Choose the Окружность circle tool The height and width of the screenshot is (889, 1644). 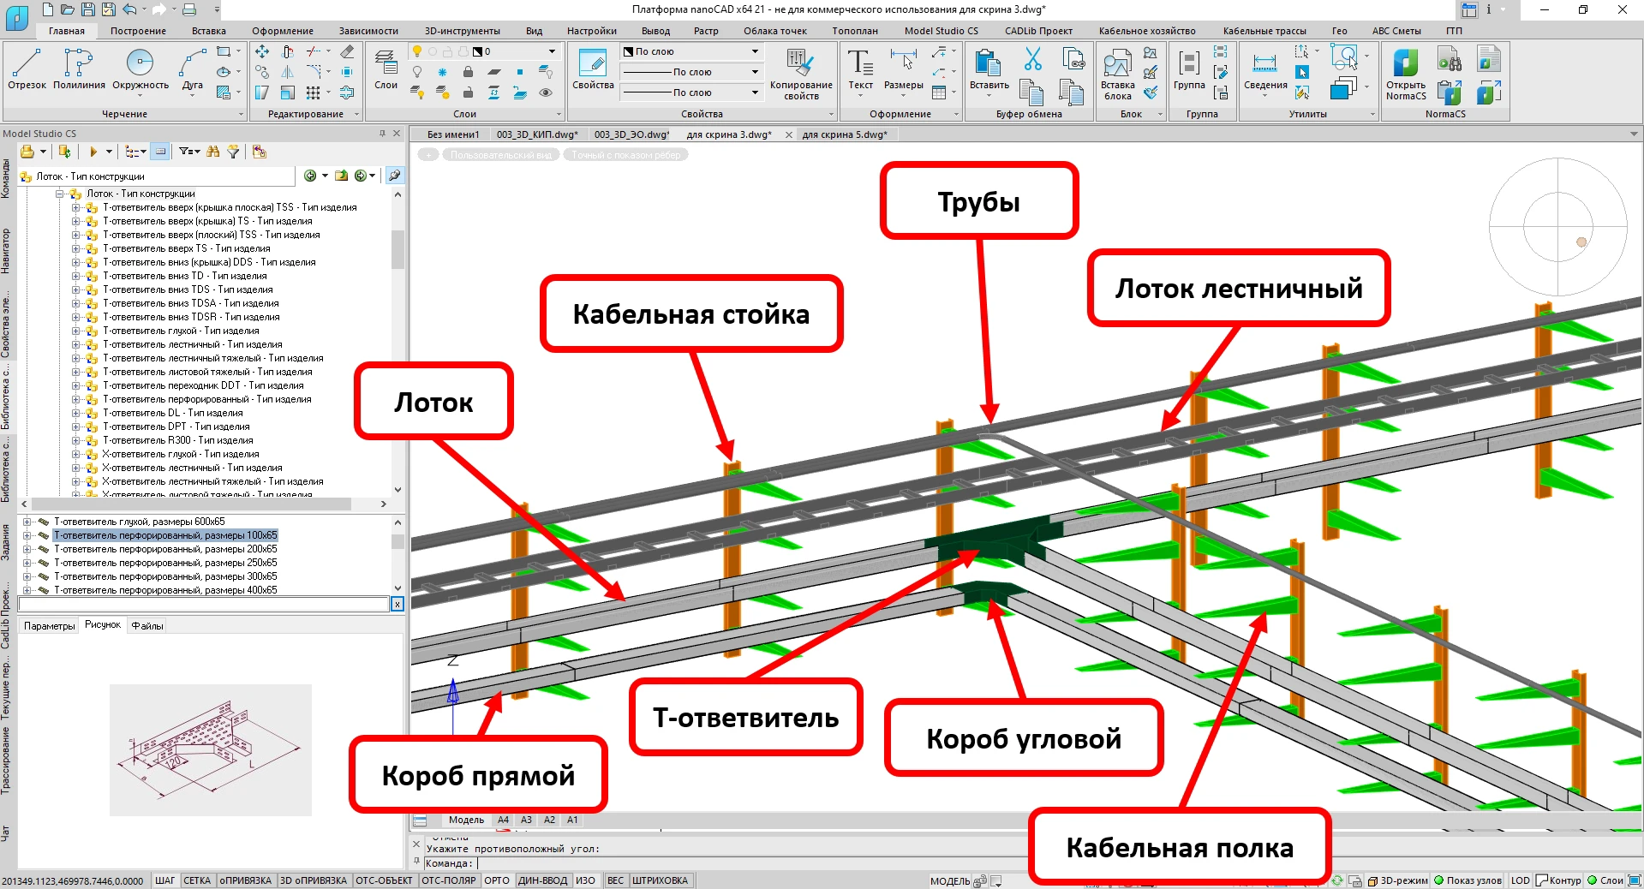coord(140,69)
